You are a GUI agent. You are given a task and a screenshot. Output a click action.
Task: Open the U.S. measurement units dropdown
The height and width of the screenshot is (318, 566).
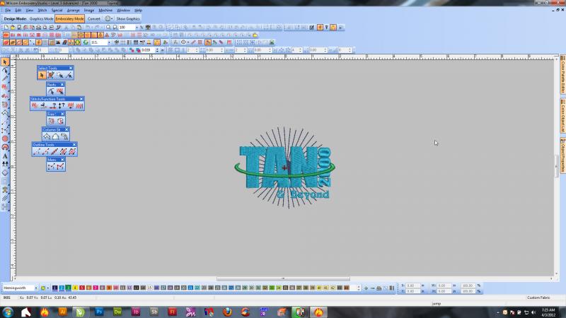pos(109,42)
